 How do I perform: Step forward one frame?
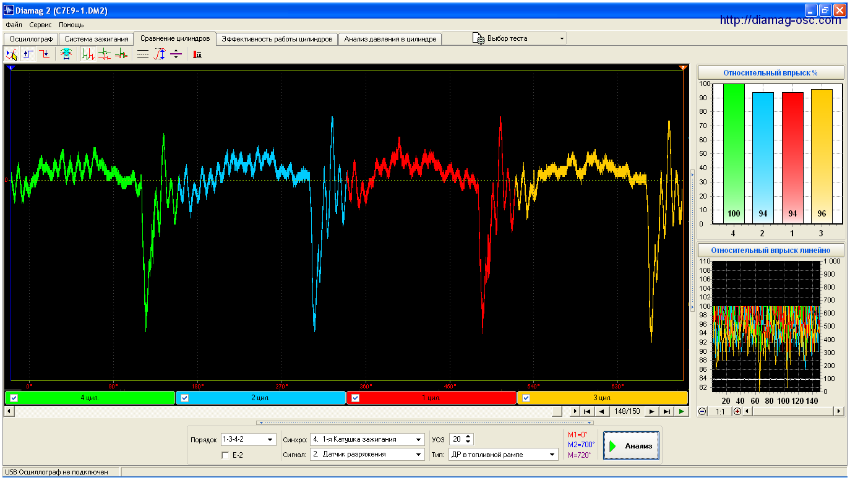tap(652, 411)
